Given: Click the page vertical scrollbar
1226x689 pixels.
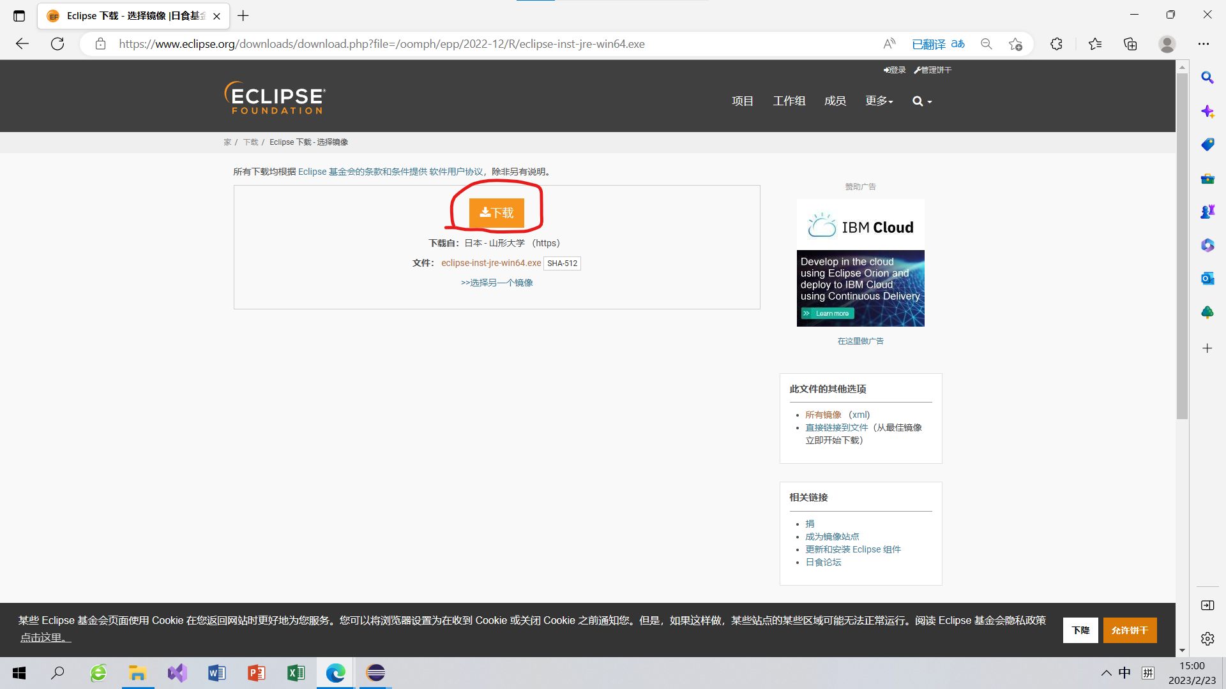Looking at the screenshot, I should pyautogui.click(x=1182, y=246).
